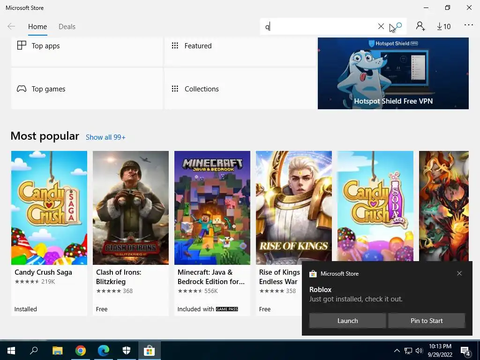Image resolution: width=480 pixels, height=360 pixels.
Task: Click Minecraft: Java & Bedrock Edition title
Action: pos(211,277)
